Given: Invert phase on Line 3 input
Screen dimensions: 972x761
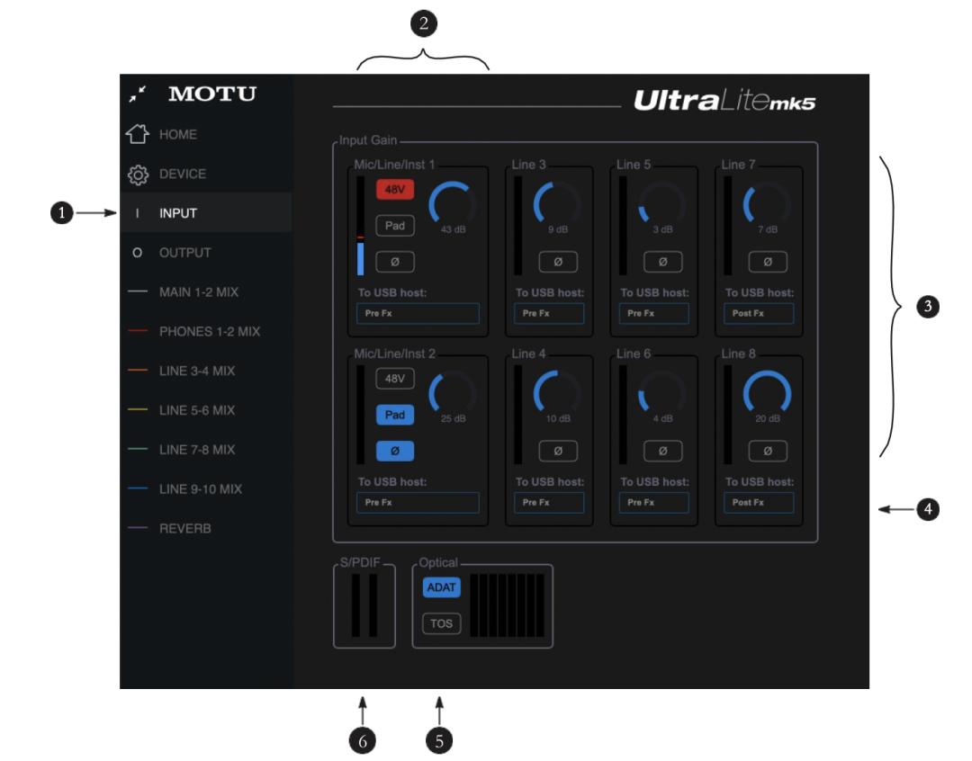Looking at the screenshot, I should [x=558, y=262].
